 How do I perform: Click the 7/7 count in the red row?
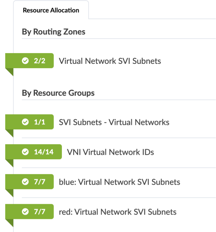point(40,212)
